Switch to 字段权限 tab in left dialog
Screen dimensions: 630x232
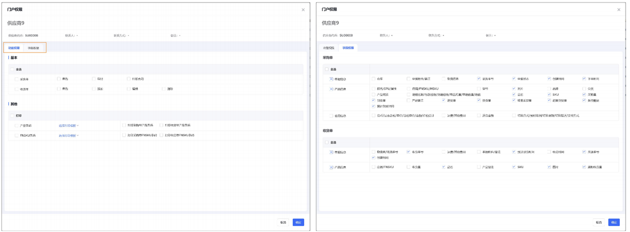pos(33,48)
